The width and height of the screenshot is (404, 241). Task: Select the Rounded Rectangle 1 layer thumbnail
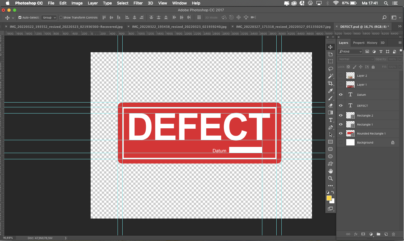350,133
